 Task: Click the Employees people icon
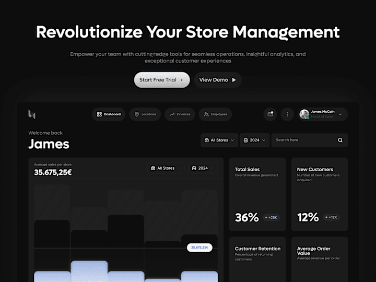pyautogui.click(x=206, y=114)
